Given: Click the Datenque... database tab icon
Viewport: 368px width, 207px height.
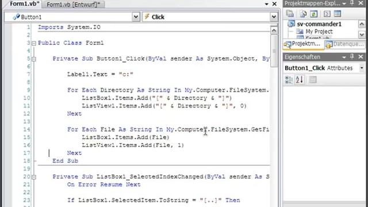Looking at the screenshot, I should pos(329,44).
